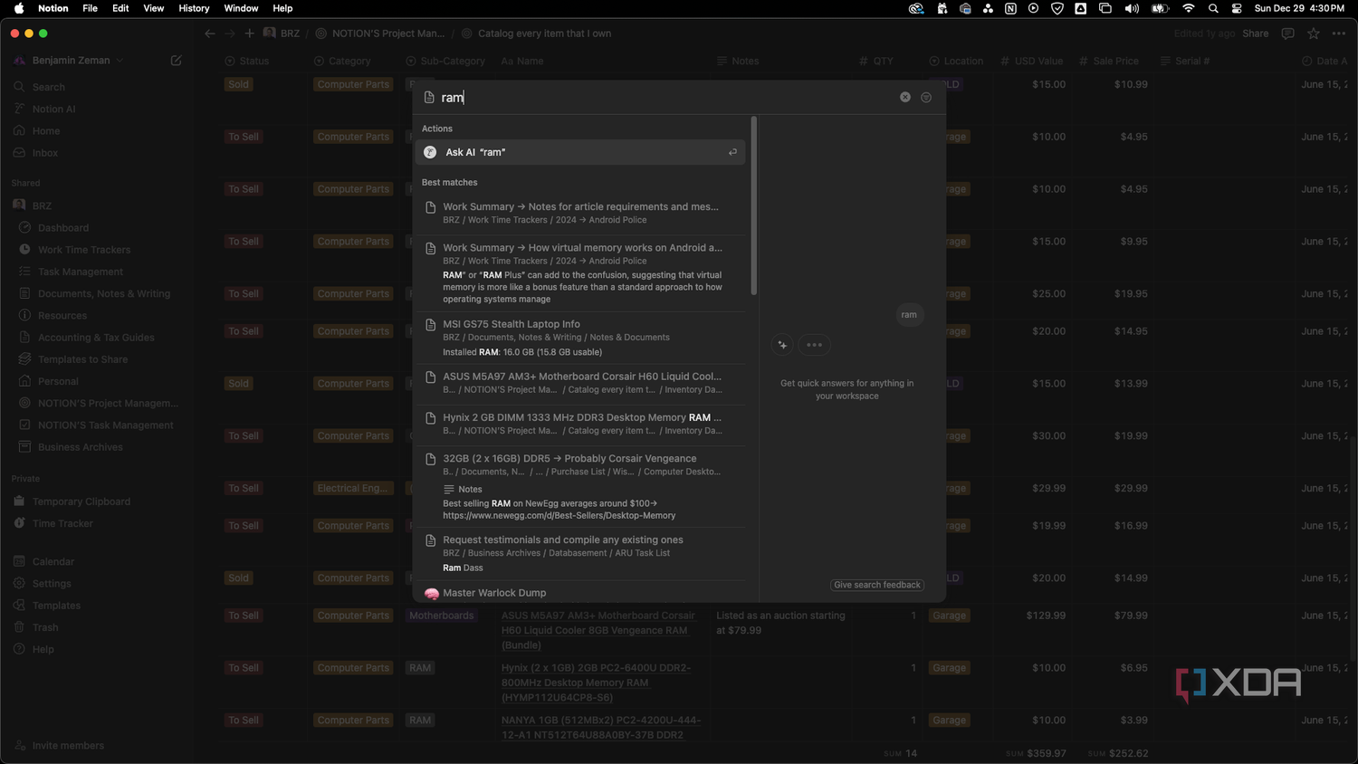Open the Master Warlock Dump result
The height and width of the screenshot is (764, 1358).
click(579, 593)
